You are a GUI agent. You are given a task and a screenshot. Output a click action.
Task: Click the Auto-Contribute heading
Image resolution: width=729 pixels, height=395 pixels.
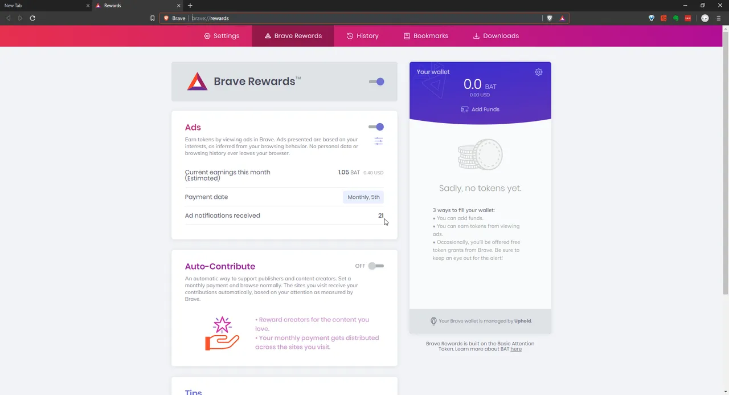(220, 267)
